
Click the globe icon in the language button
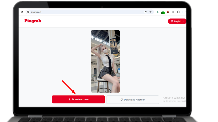(x=172, y=21)
